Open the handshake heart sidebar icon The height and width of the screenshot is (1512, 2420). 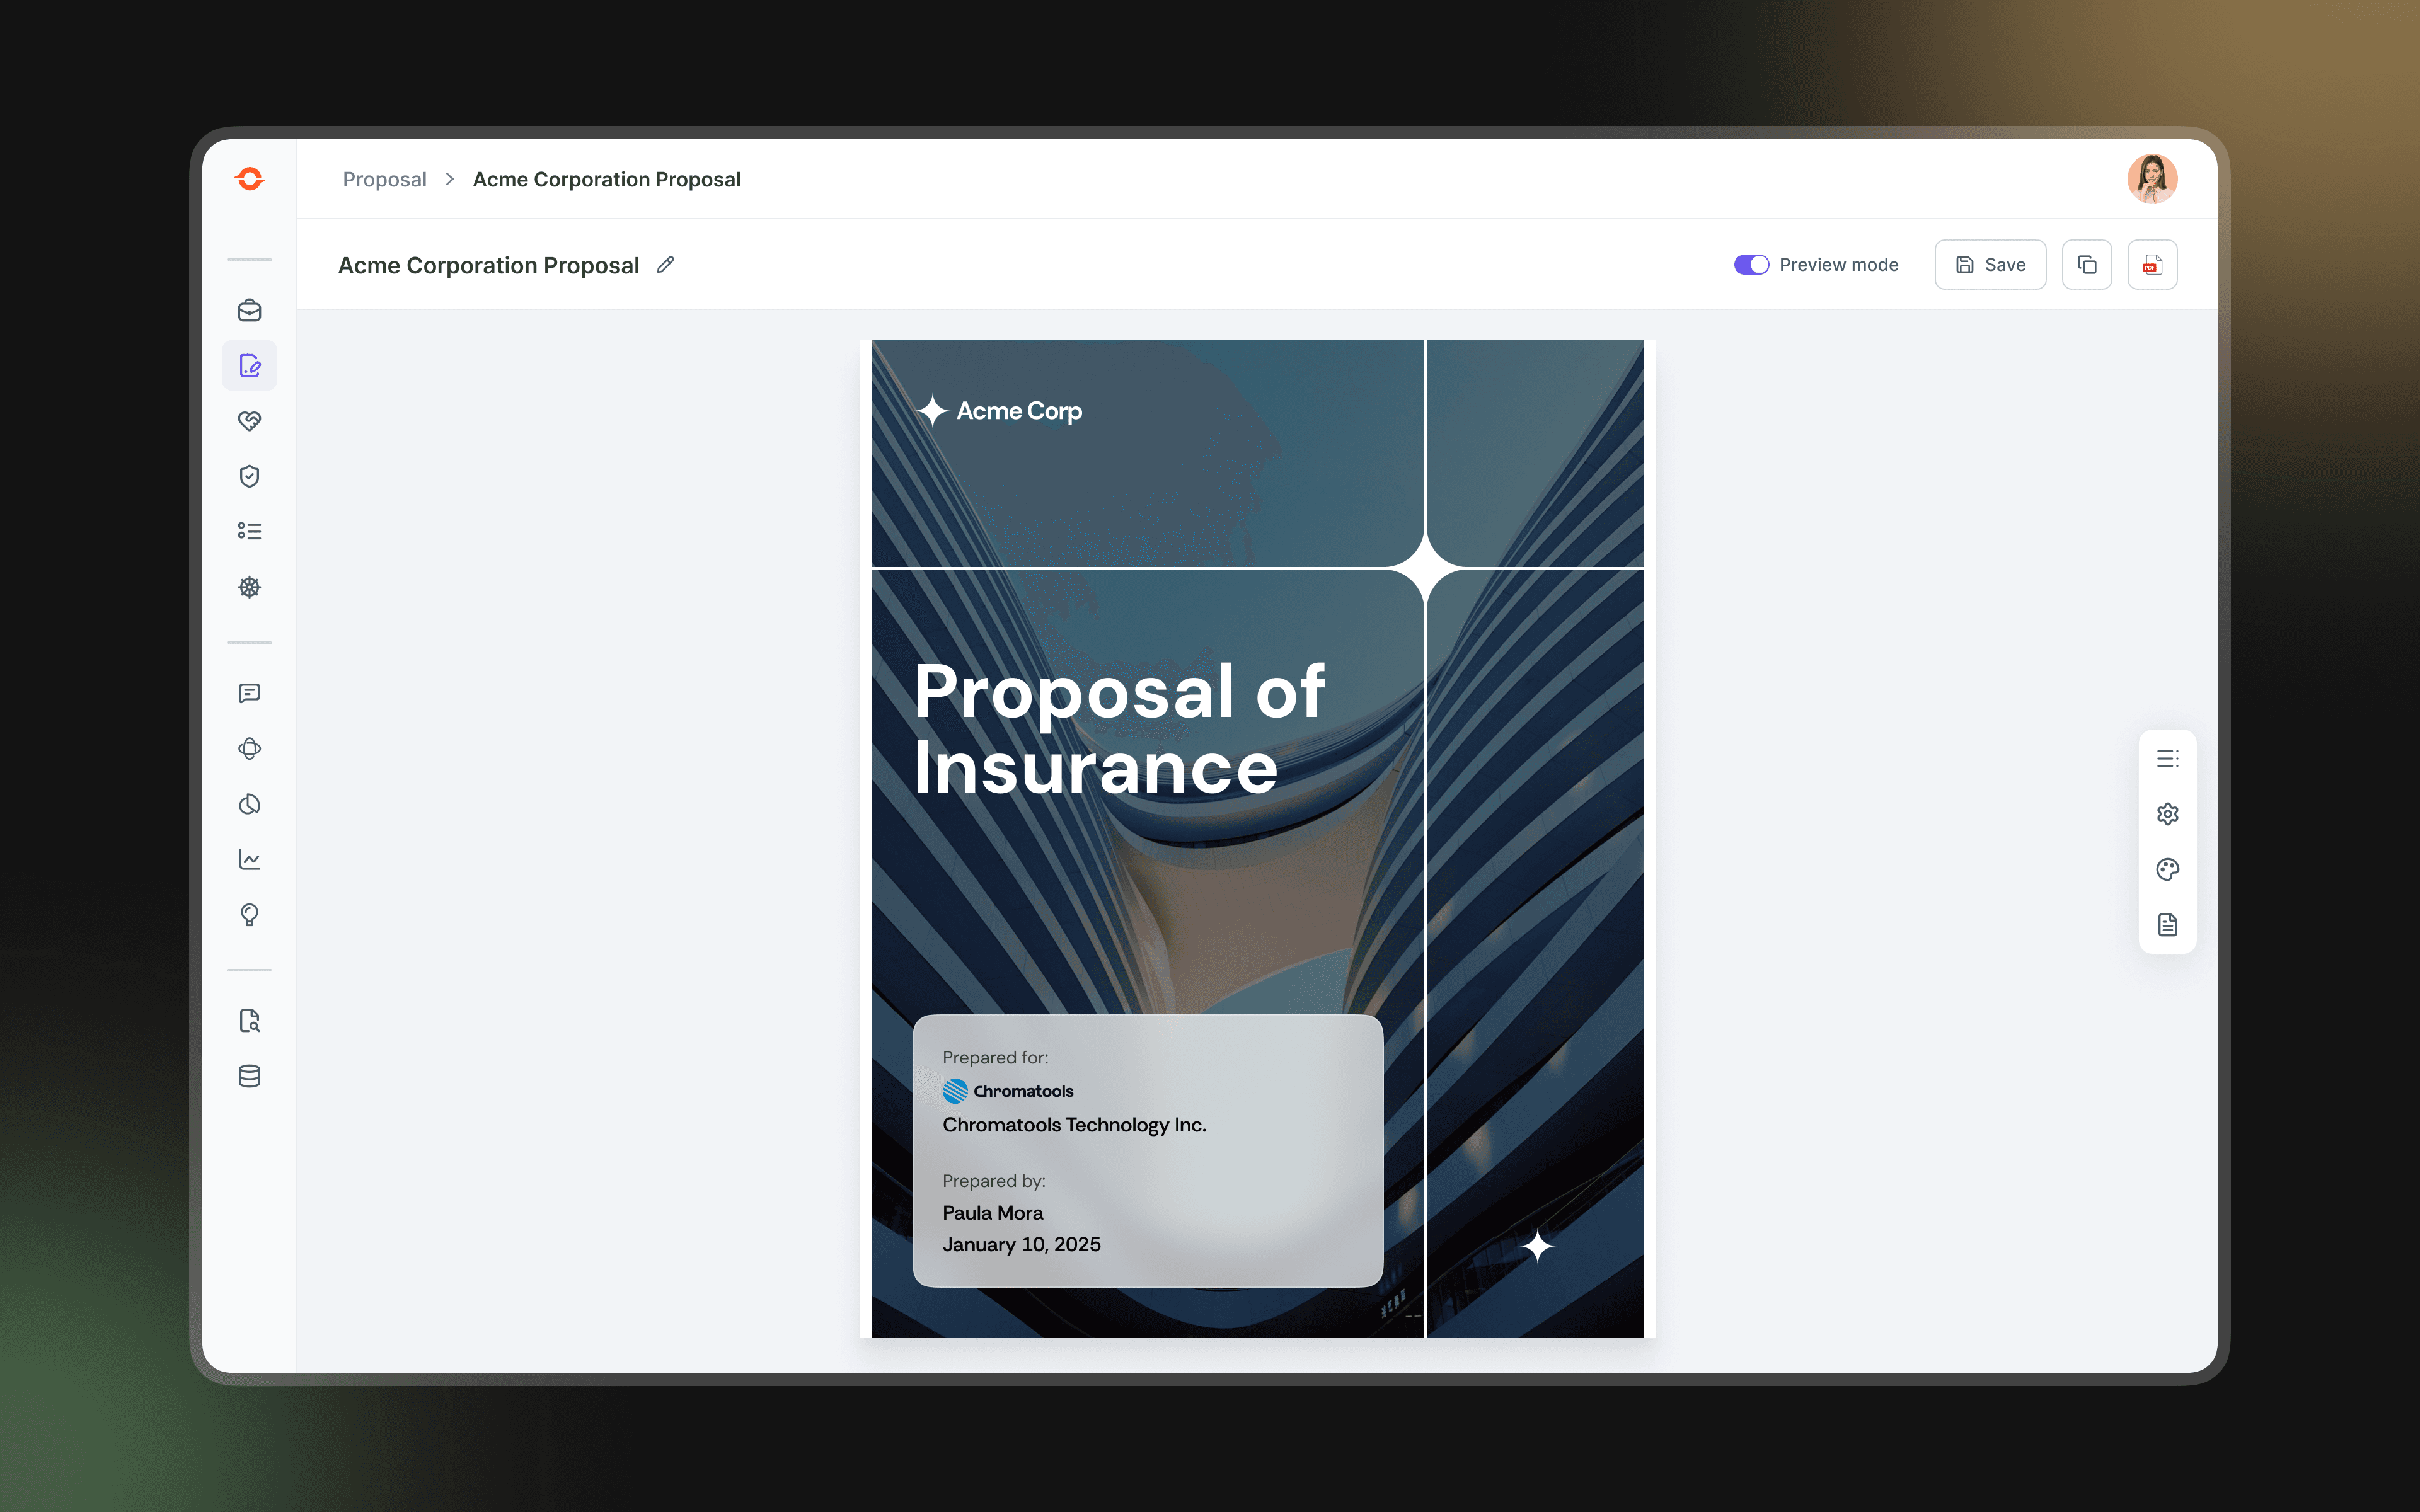point(249,421)
